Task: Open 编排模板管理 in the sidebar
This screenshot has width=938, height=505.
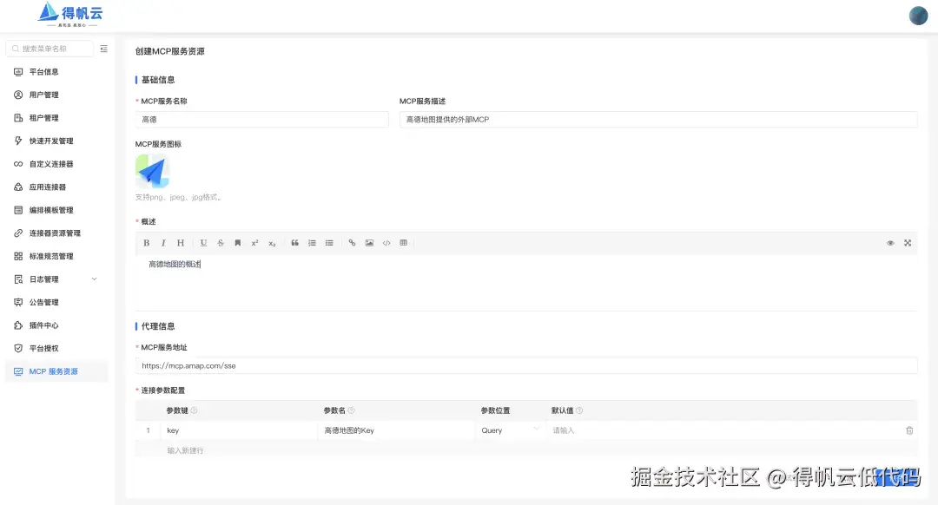Action: (56, 210)
